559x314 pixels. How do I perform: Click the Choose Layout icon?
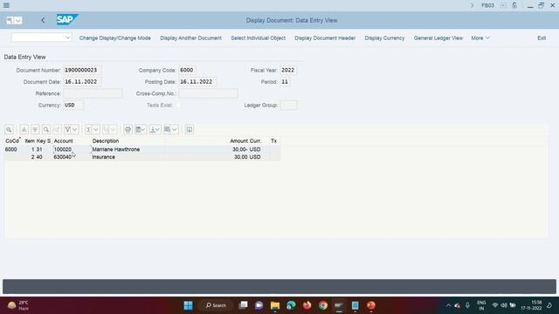pyautogui.click(x=167, y=130)
